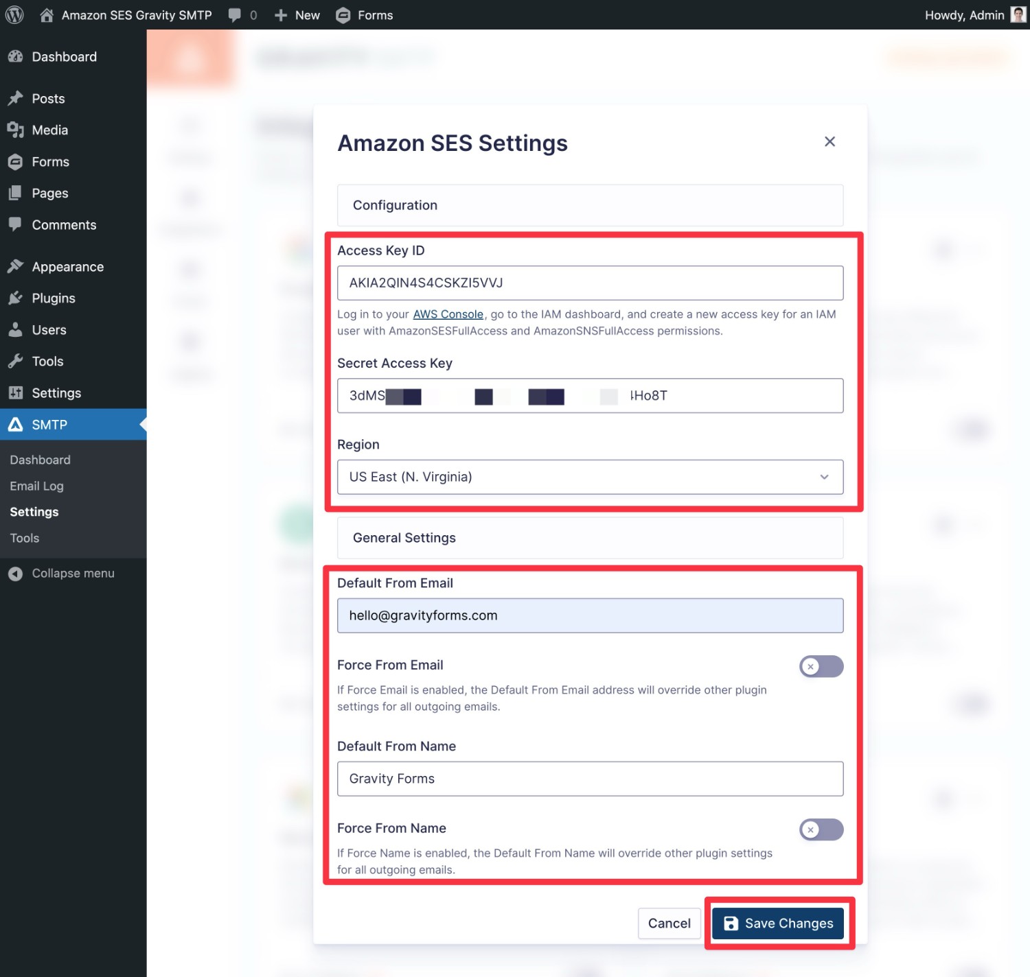Go to Amazon SES Gravity SMTP site

point(137,15)
